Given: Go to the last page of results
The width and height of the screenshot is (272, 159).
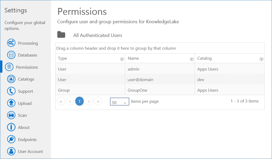Looking at the screenshot, I should coord(98,101).
